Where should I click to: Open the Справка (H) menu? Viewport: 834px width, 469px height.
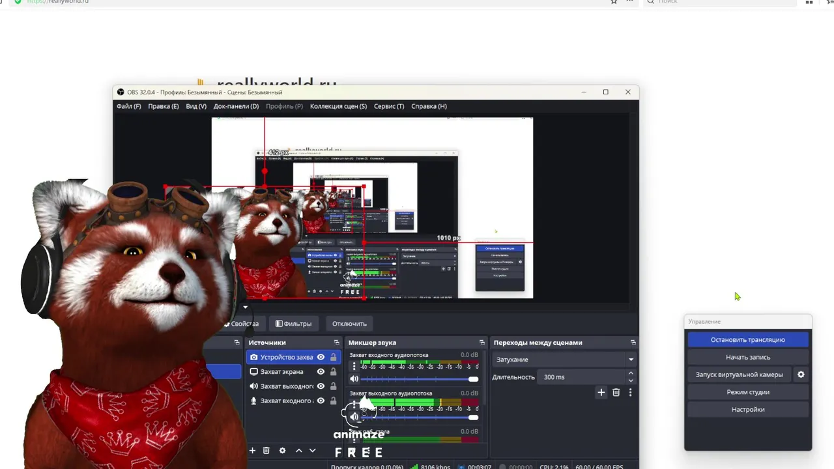click(429, 106)
